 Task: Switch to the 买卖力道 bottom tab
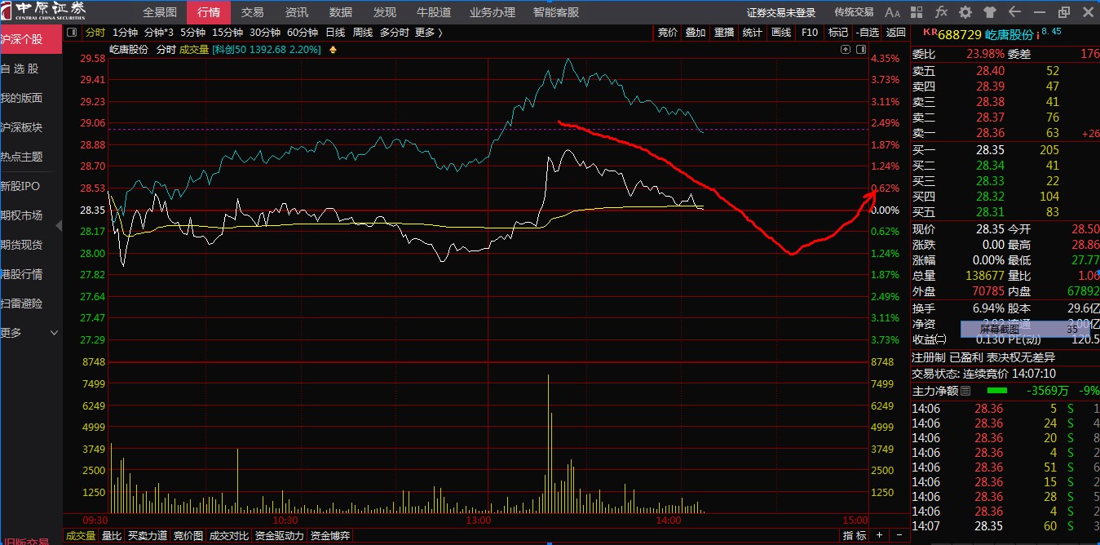pos(148,536)
